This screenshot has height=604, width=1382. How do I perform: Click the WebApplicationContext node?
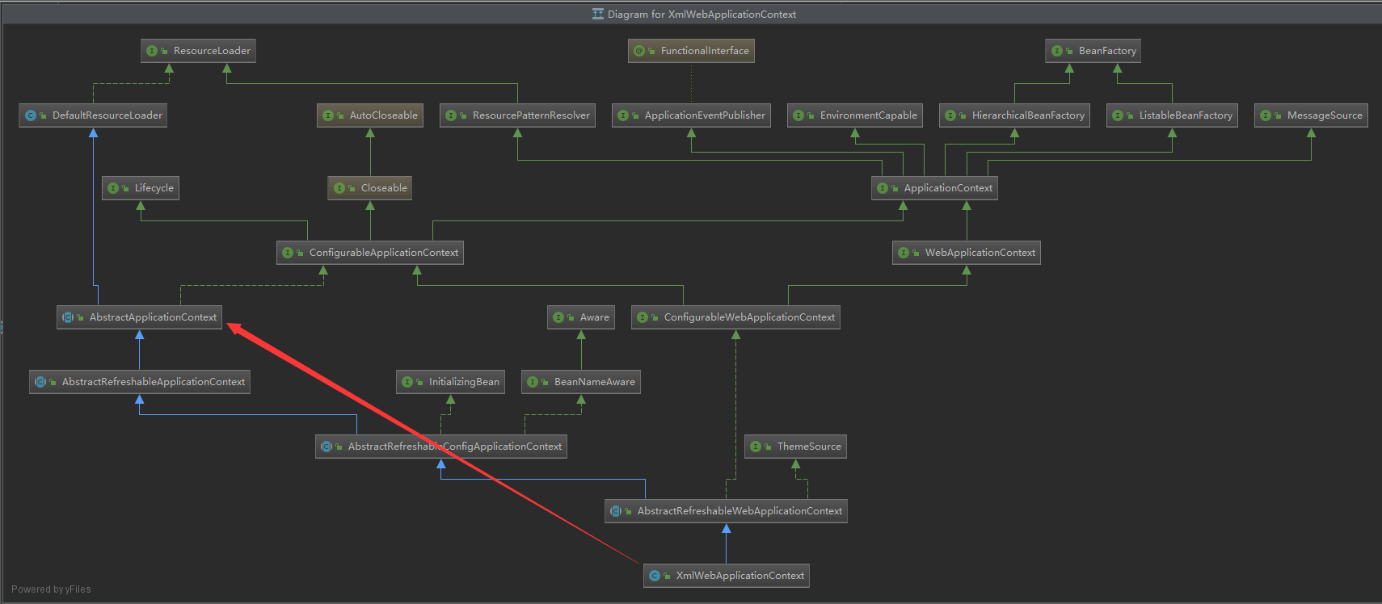click(967, 253)
